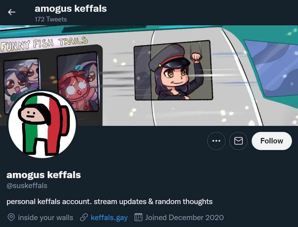The width and height of the screenshot is (298, 227).
Task: Select the bold amogus keffals profile name
Action: (x=44, y=175)
